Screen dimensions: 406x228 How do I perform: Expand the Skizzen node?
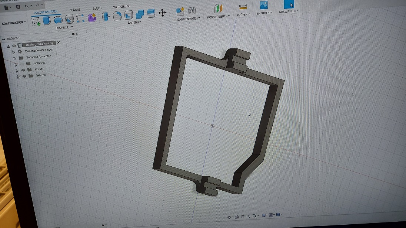(18, 77)
